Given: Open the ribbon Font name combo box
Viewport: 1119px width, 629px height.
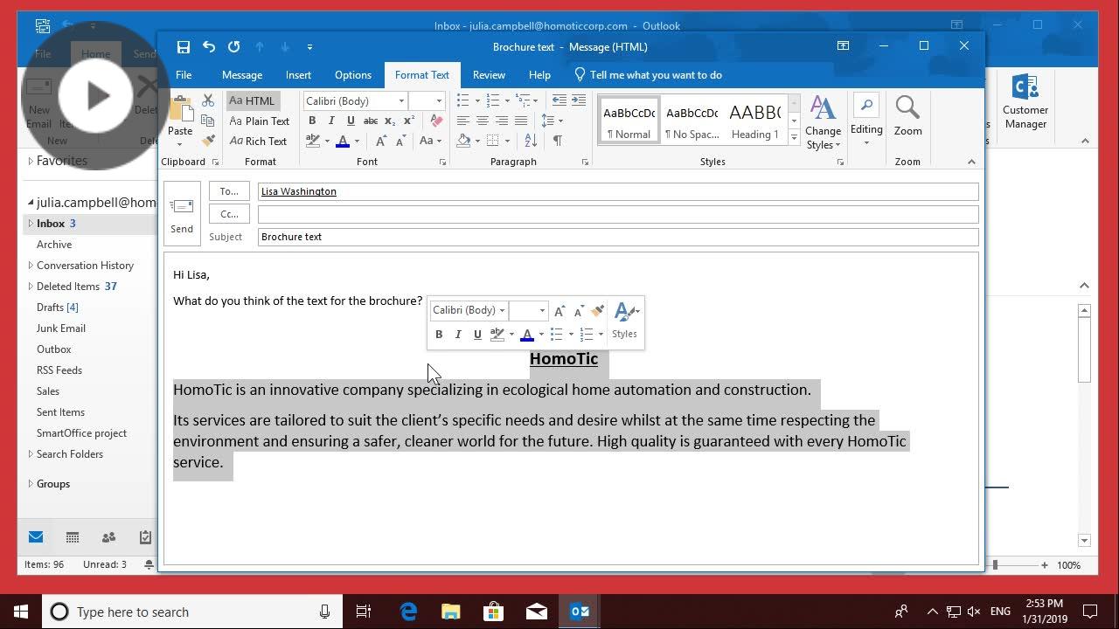Looking at the screenshot, I should click(x=355, y=101).
